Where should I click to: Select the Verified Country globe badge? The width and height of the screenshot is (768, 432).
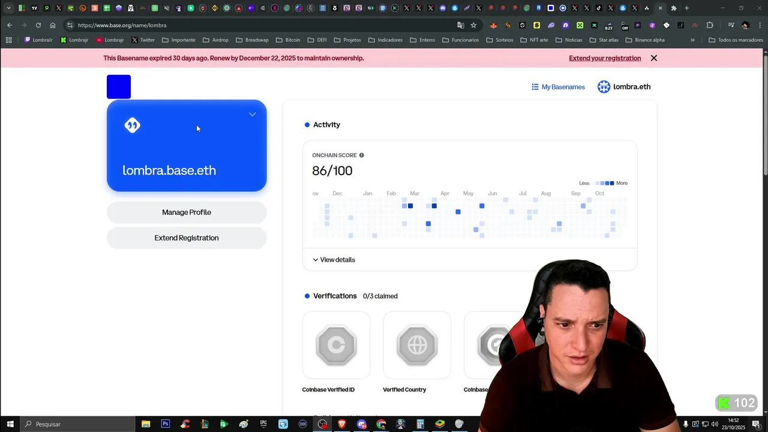click(x=417, y=345)
